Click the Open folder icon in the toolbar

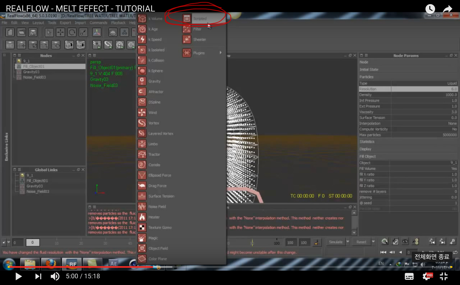tap(21, 32)
